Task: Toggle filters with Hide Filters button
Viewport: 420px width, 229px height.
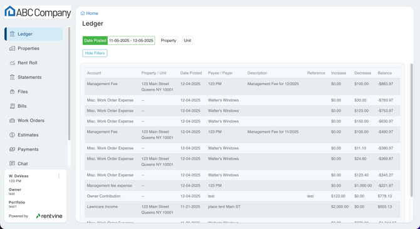Action: (x=95, y=53)
